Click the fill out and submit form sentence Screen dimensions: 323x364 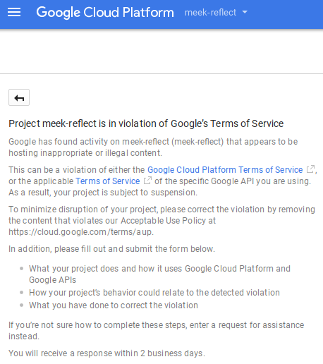pos(111,249)
